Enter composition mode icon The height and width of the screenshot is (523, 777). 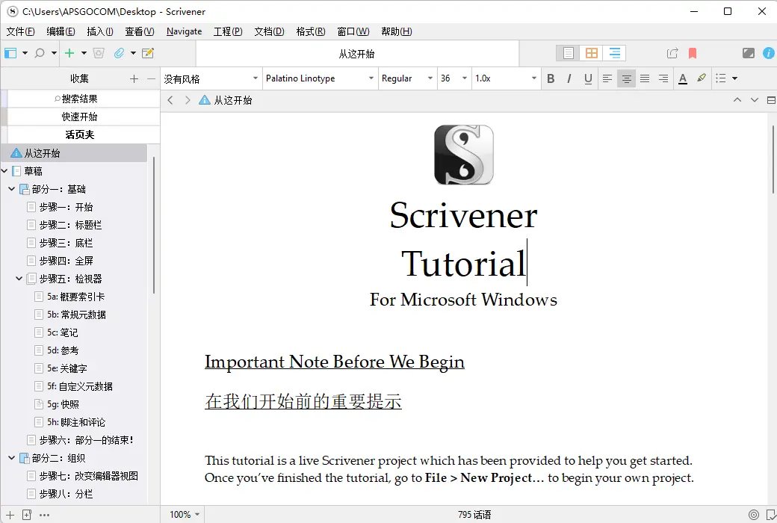coord(749,53)
